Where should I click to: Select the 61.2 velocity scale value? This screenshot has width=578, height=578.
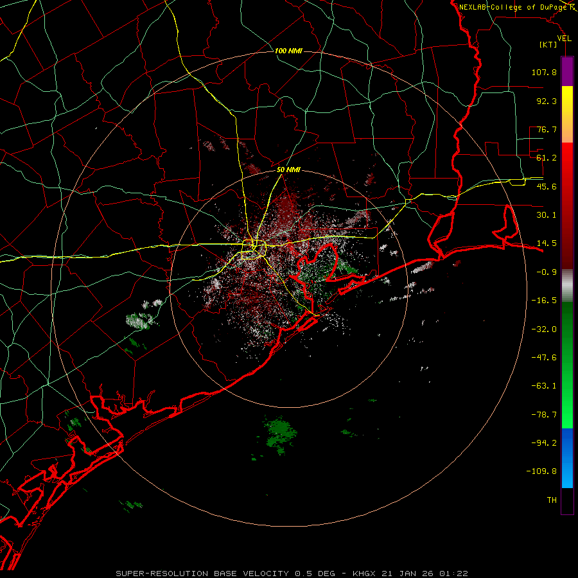click(547, 158)
